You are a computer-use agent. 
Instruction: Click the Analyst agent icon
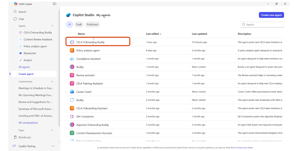(21, 60)
